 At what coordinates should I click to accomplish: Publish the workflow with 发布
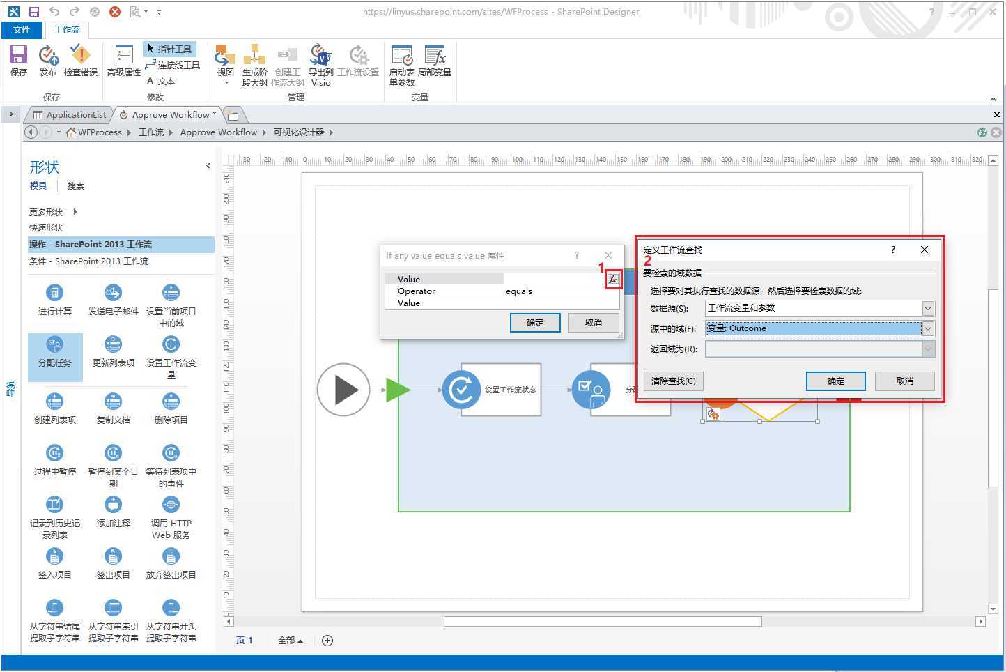pyautogui.click(x=48, y=60)
